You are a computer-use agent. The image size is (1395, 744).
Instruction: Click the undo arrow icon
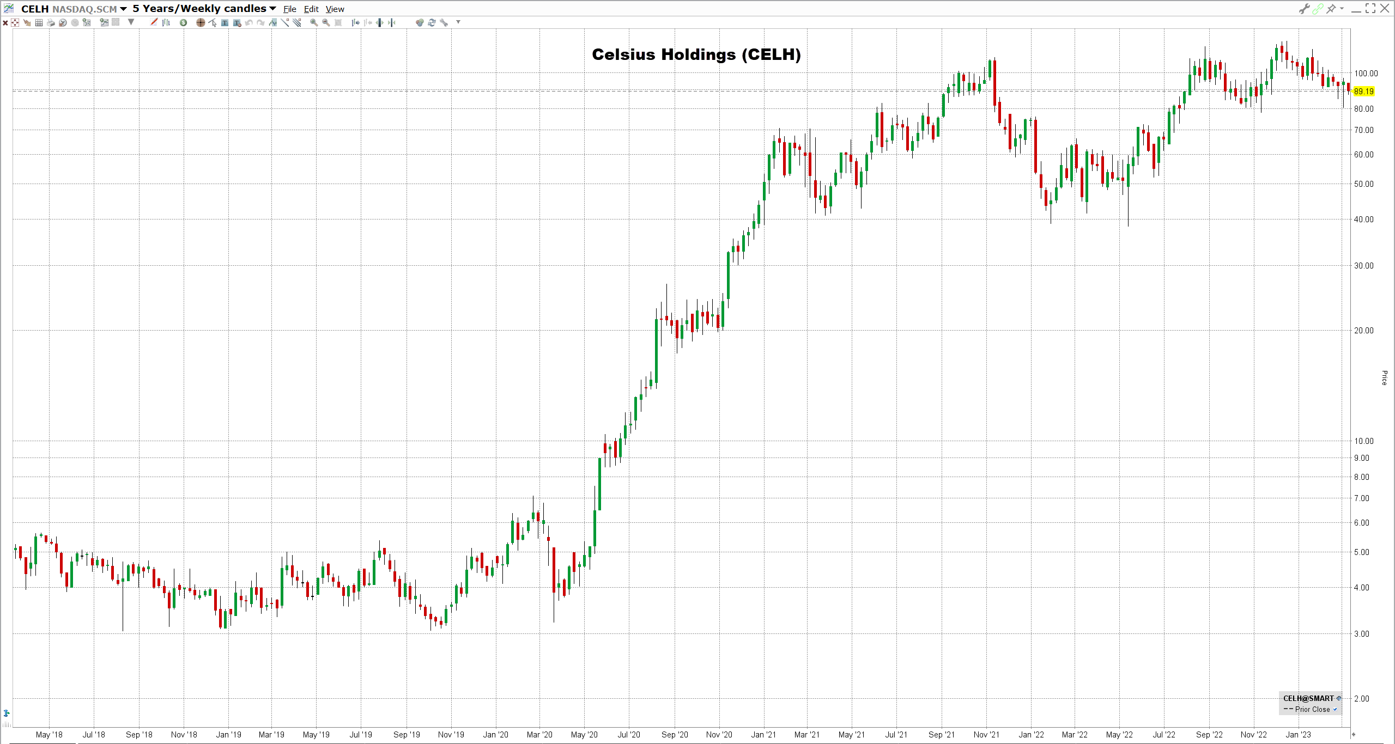coord(249,23)
